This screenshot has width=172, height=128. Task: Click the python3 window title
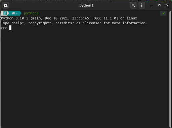click(86, 5)
